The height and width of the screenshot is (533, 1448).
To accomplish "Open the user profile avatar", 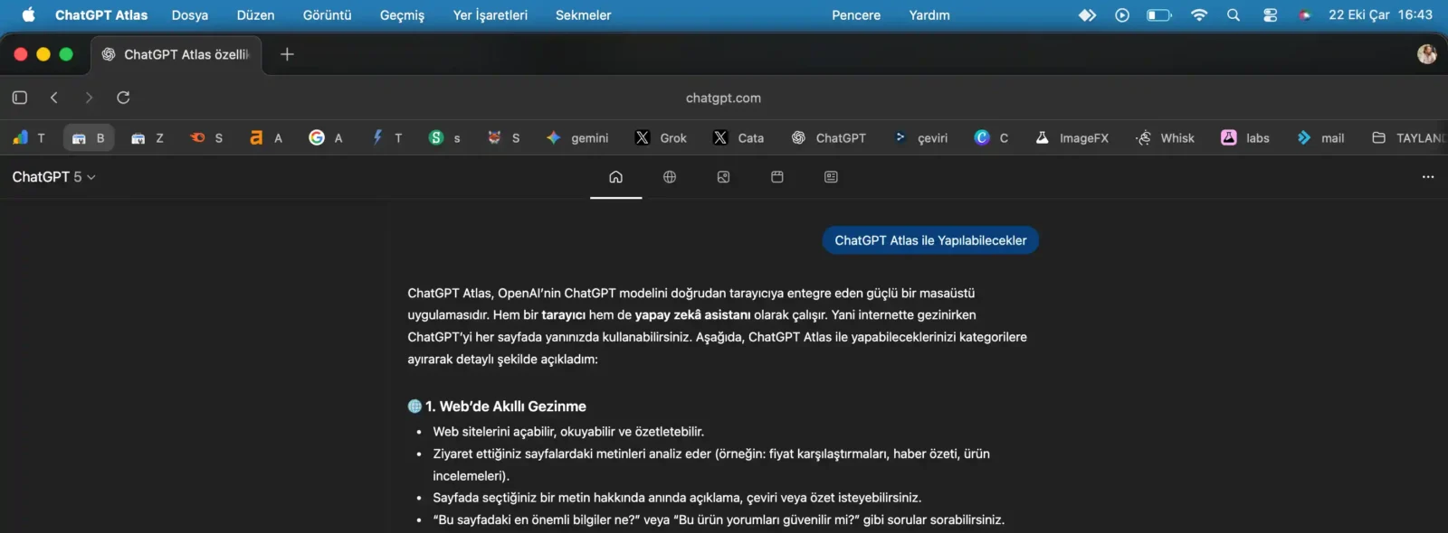I will (x=1427, y=54).
